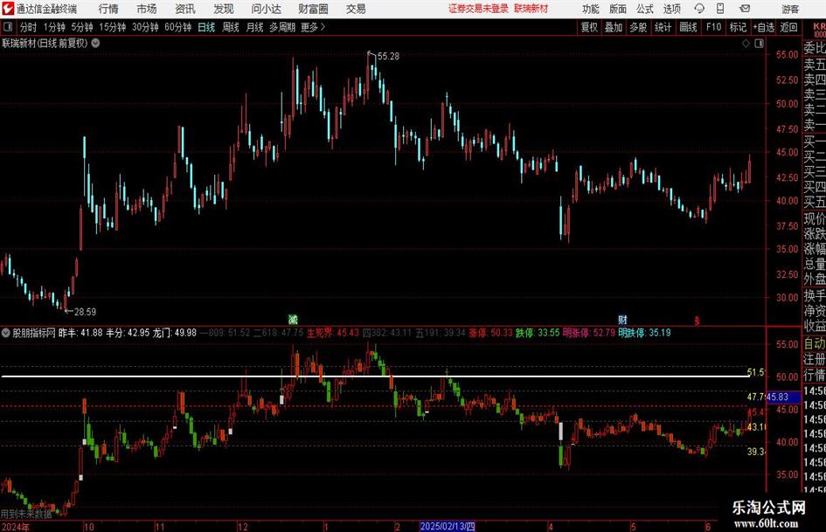826x532 pixels.
Task: Click the 通达信 red logo icon
Action: coord(8,9)
